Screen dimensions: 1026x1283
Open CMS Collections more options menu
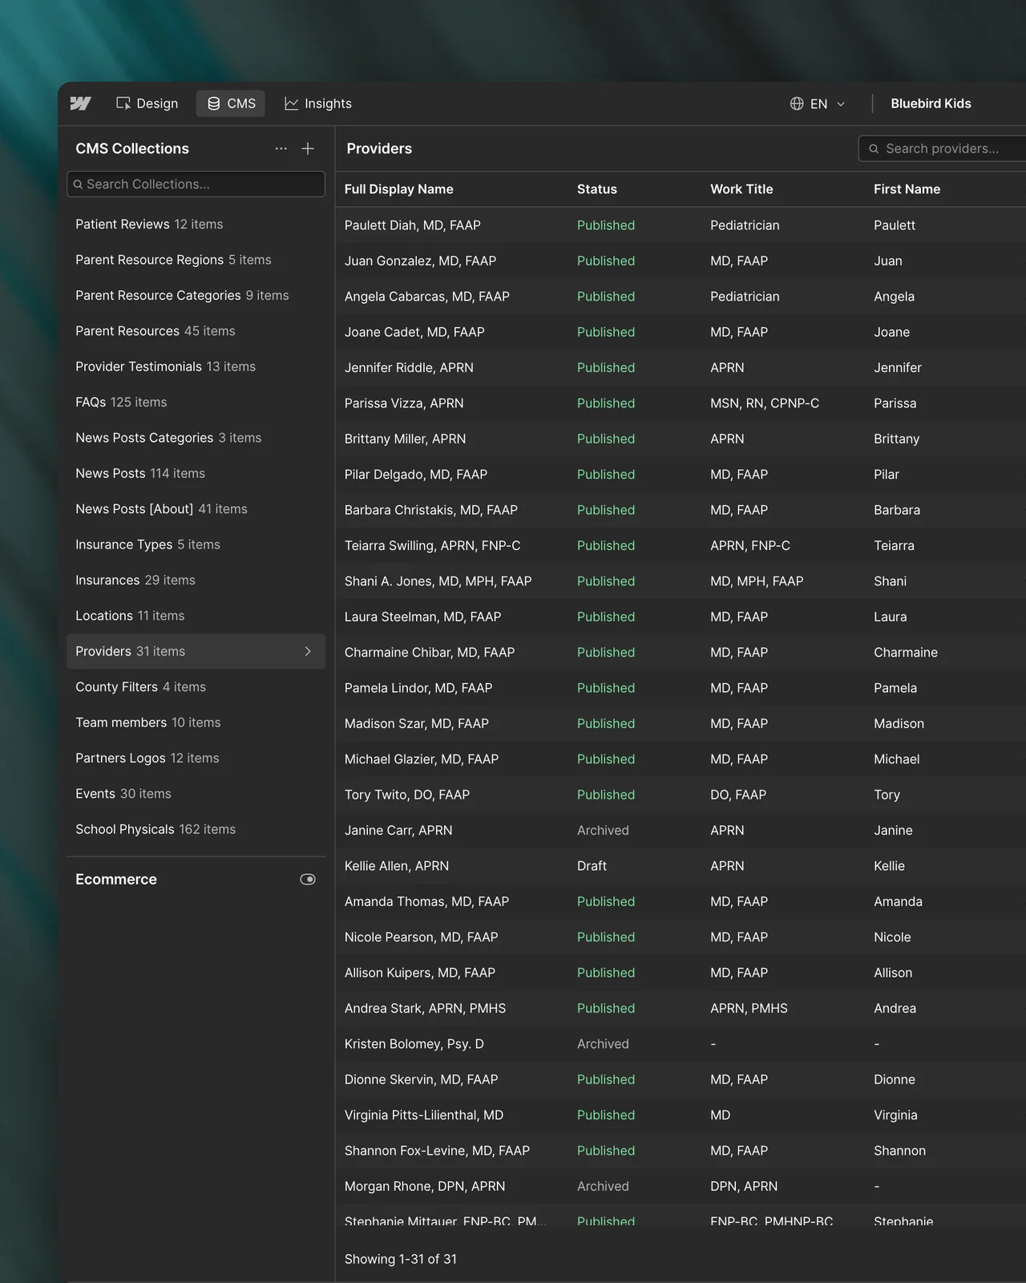(x=281, y=148)
